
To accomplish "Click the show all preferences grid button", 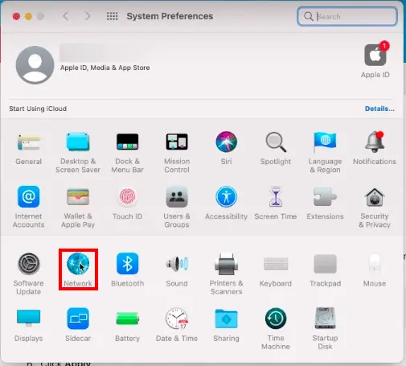I will [x=113, y=16].
